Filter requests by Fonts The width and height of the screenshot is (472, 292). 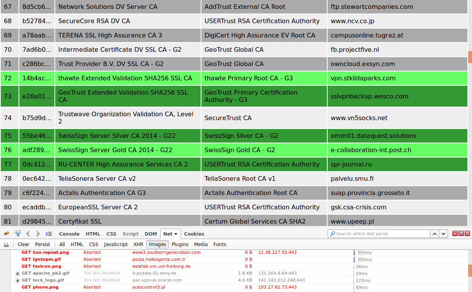[220, 244]
